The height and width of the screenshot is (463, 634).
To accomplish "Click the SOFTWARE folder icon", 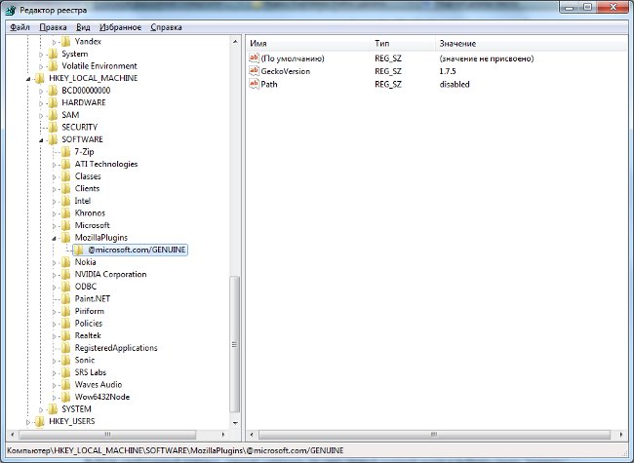I will pos(53,139).
